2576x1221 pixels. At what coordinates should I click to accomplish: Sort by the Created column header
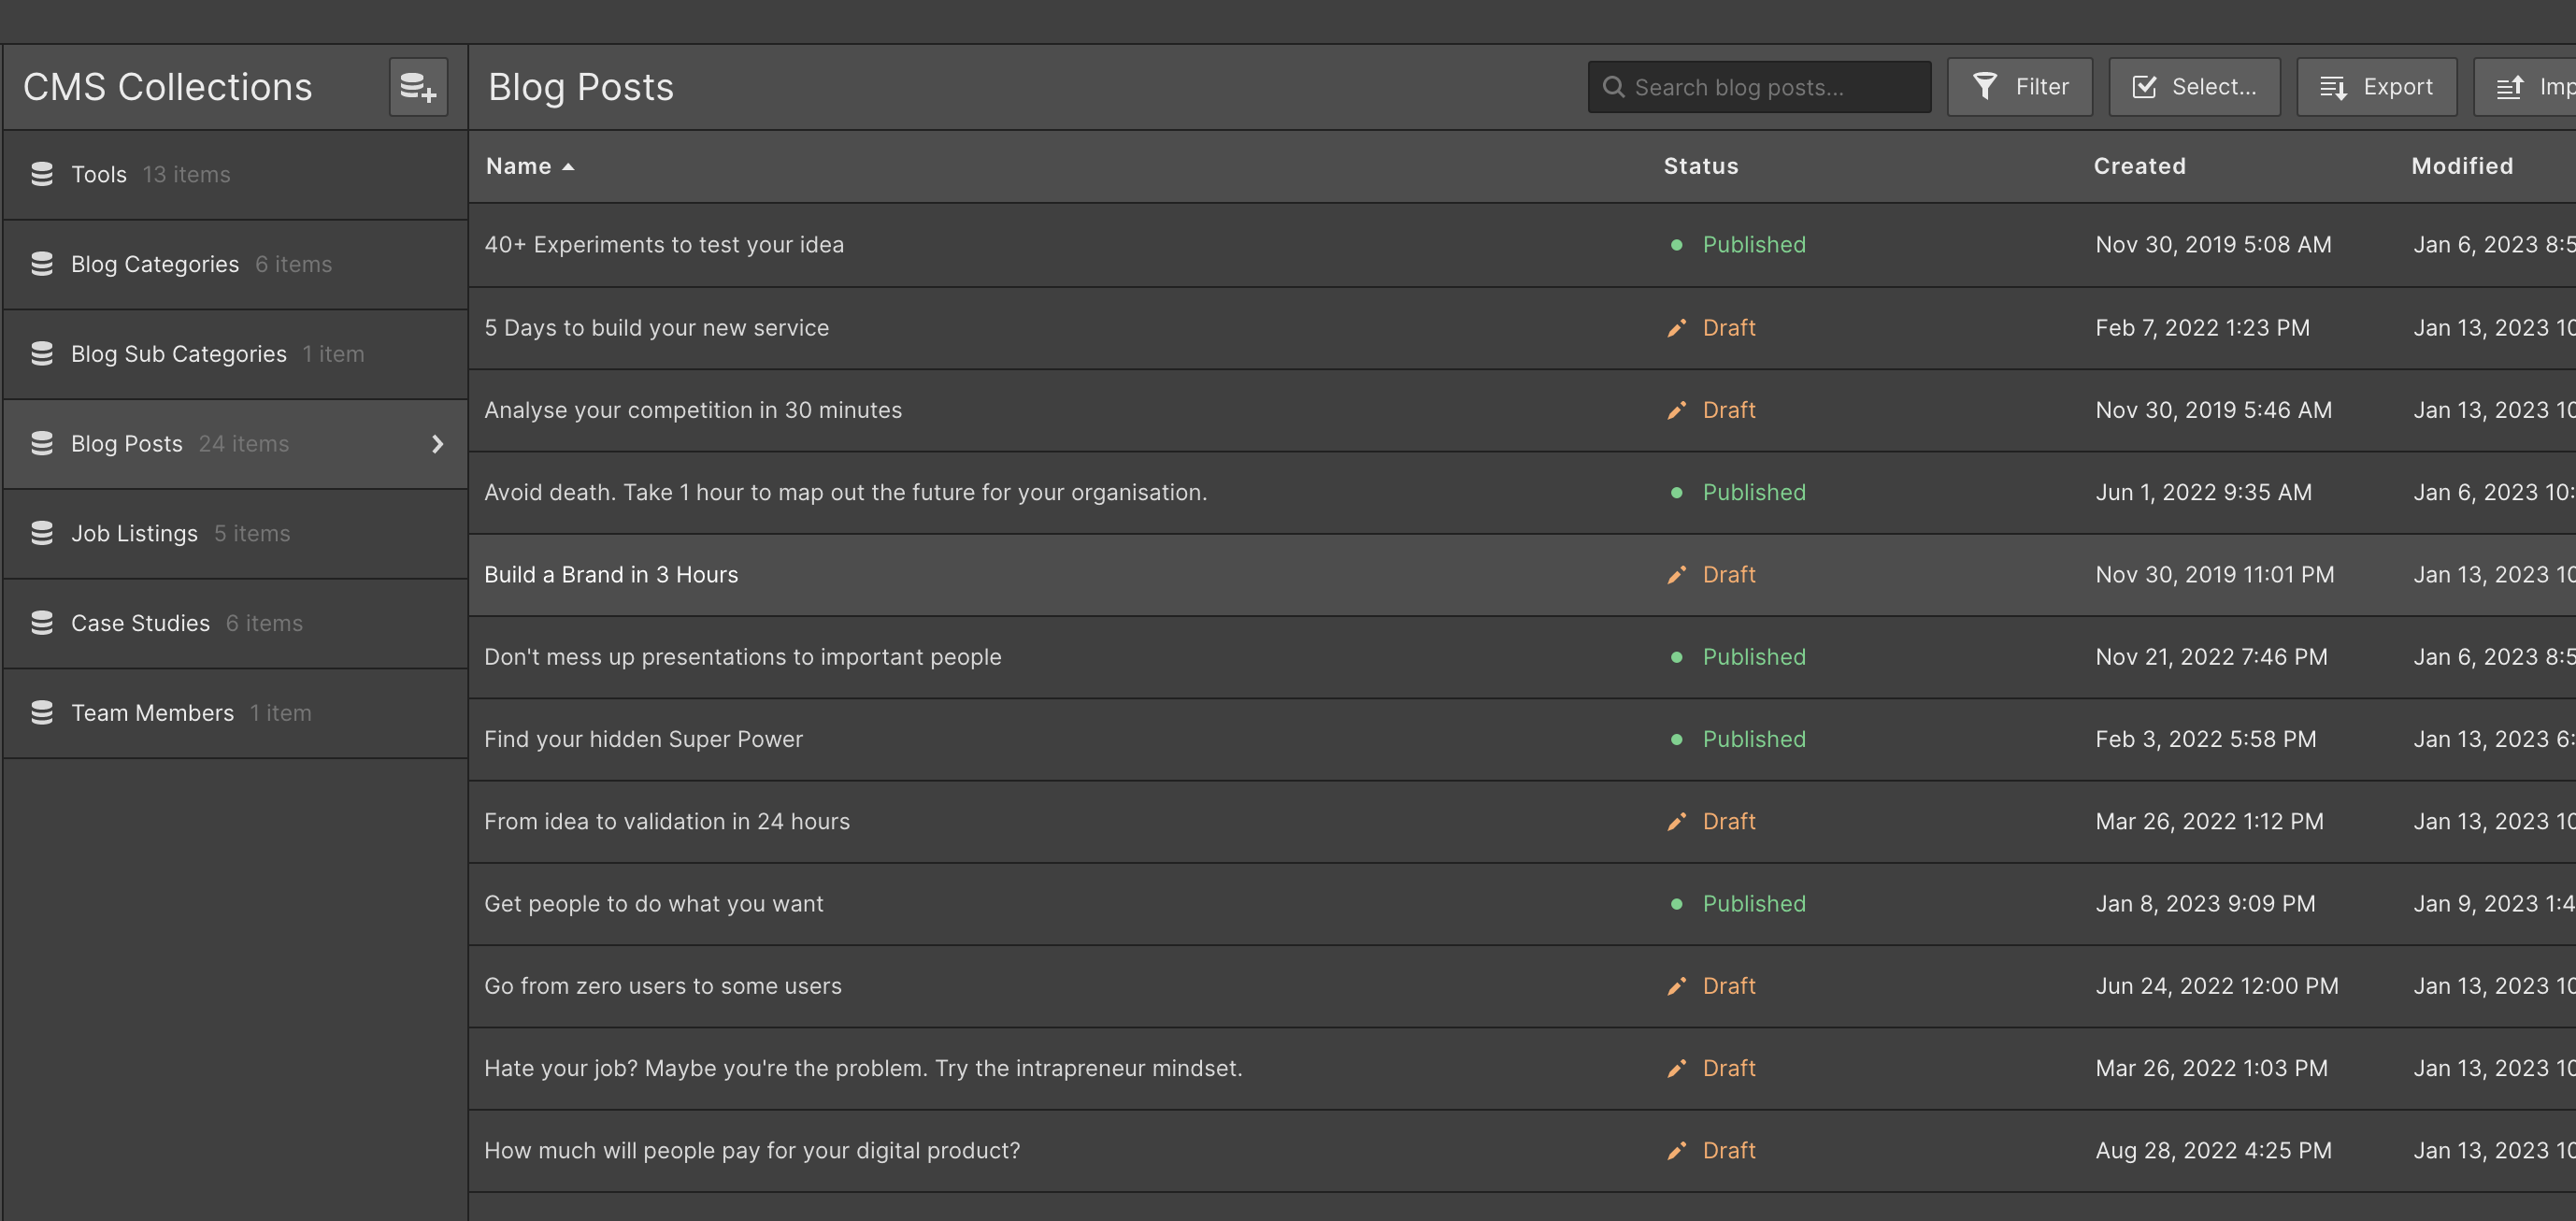pyautogui.click(x=2139, y=166)
